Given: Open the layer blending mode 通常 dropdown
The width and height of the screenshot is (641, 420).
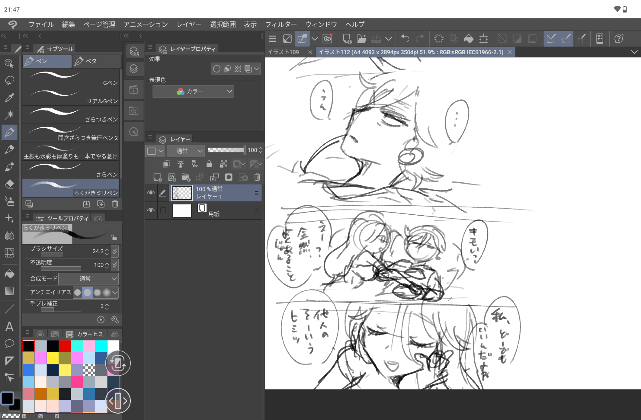Looking at the screenshot, I should coord(186,151).
